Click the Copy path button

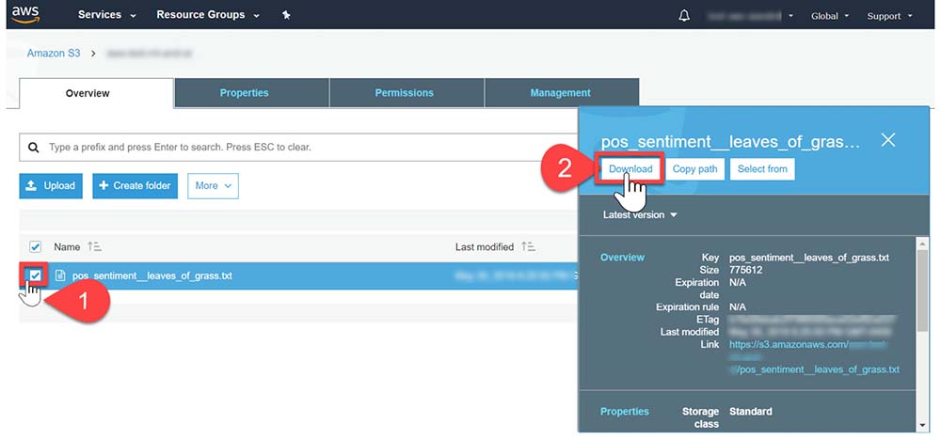pos(695,169)
